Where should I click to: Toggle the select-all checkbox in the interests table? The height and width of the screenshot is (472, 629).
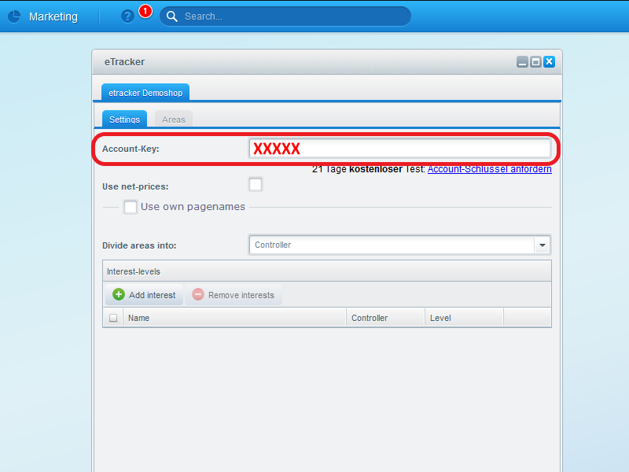113,318
